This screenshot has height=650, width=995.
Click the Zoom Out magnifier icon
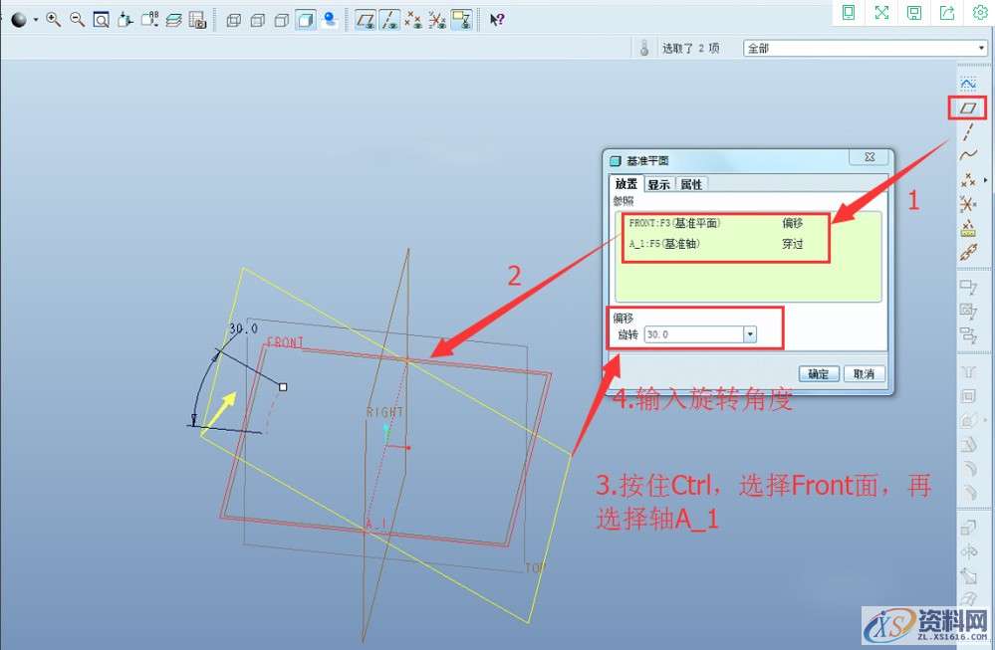tap(76, 18)
